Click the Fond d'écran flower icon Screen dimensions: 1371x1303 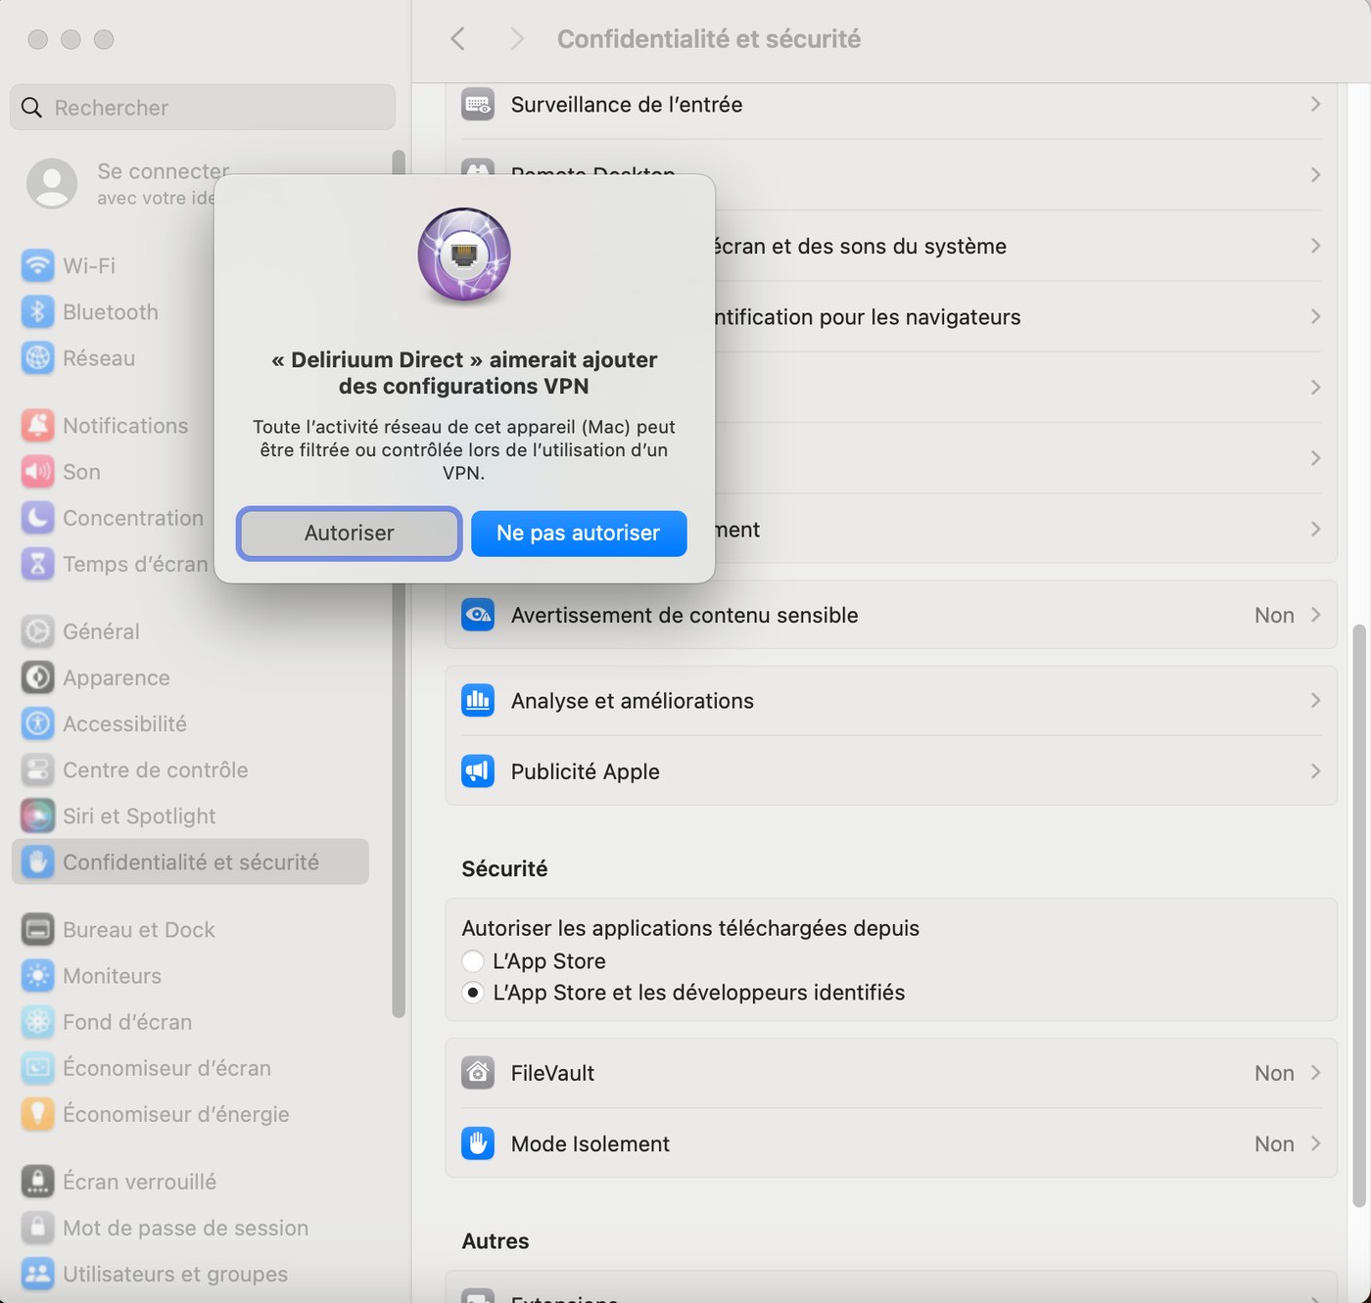point(37,1021)
